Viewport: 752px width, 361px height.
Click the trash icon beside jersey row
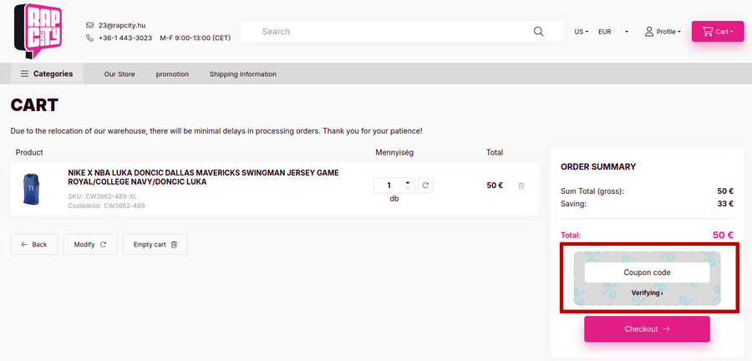click(521, 186)
